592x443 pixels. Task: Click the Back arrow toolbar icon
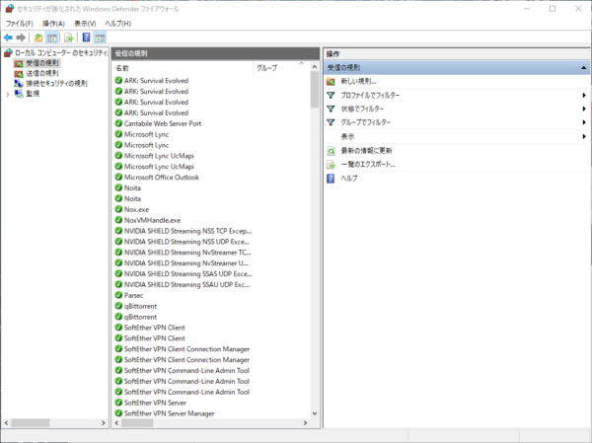click(x=8, y=37)
